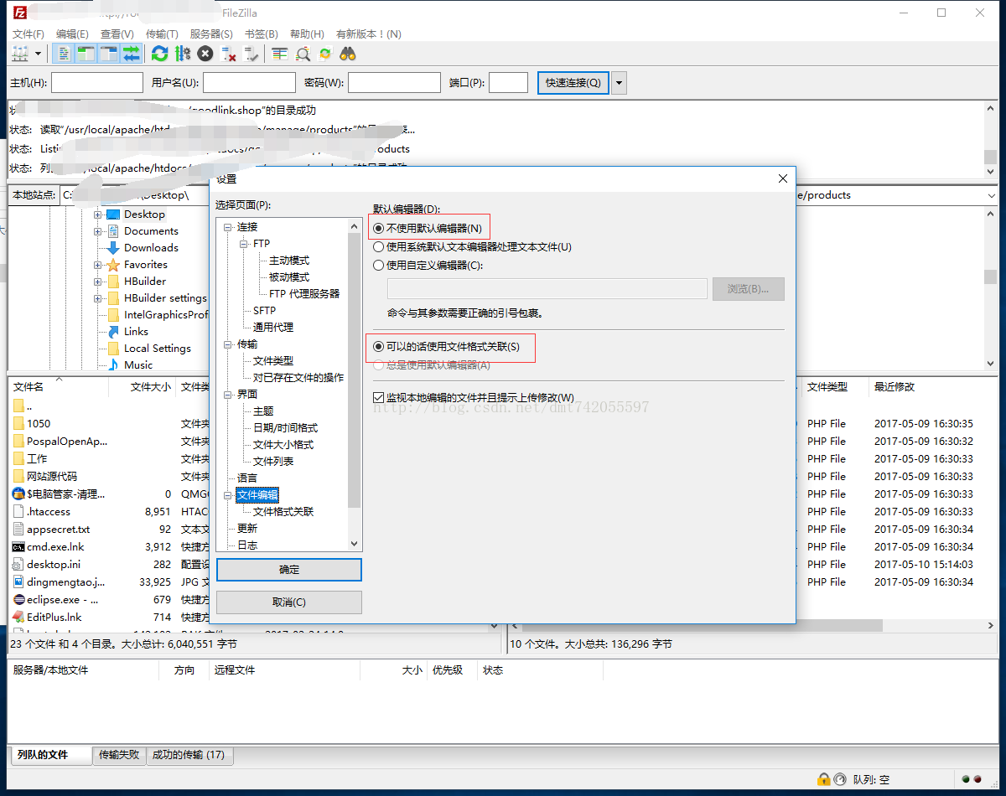Viewport: 1006px width, 796px height.
Task: Click the EditPlus.lnk file icon
Action: [18, 618]
